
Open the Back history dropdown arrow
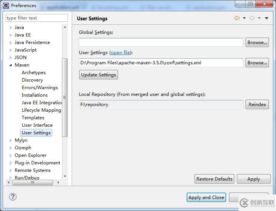pyautogui.click(x=244, y=18)
